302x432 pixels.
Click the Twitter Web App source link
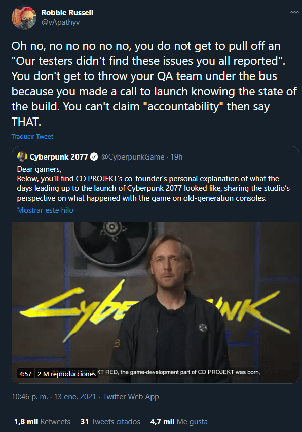131,397
